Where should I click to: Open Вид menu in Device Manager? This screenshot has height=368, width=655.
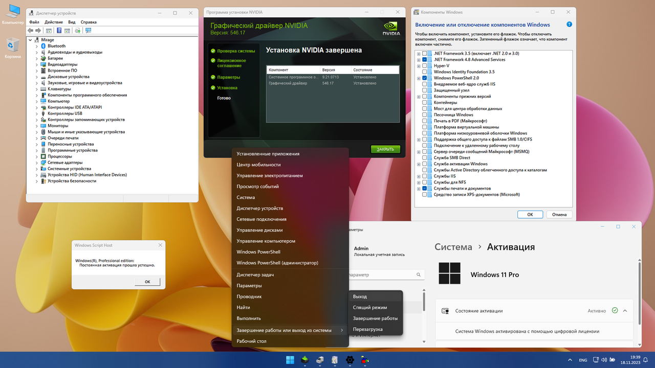tap(72, 22)
